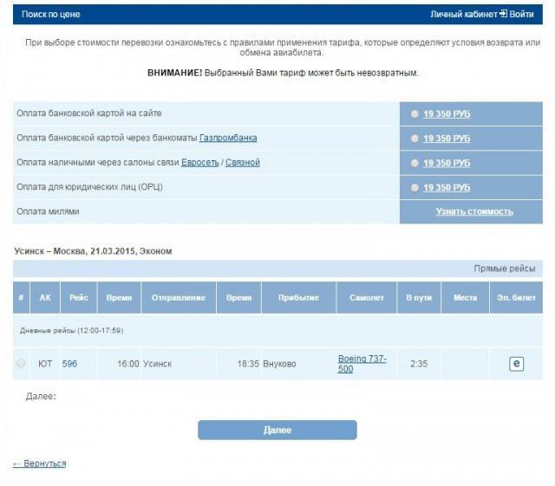Click 19 350 РУБ price for card payment on site

[x=447, y=113]
